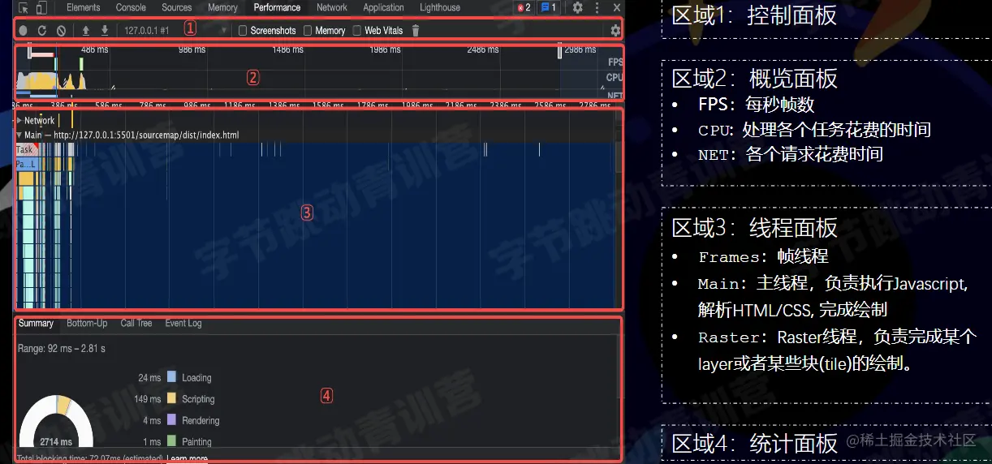Click the Loading blue color swatch
The image size is (992, 464).
coord(171,377)
